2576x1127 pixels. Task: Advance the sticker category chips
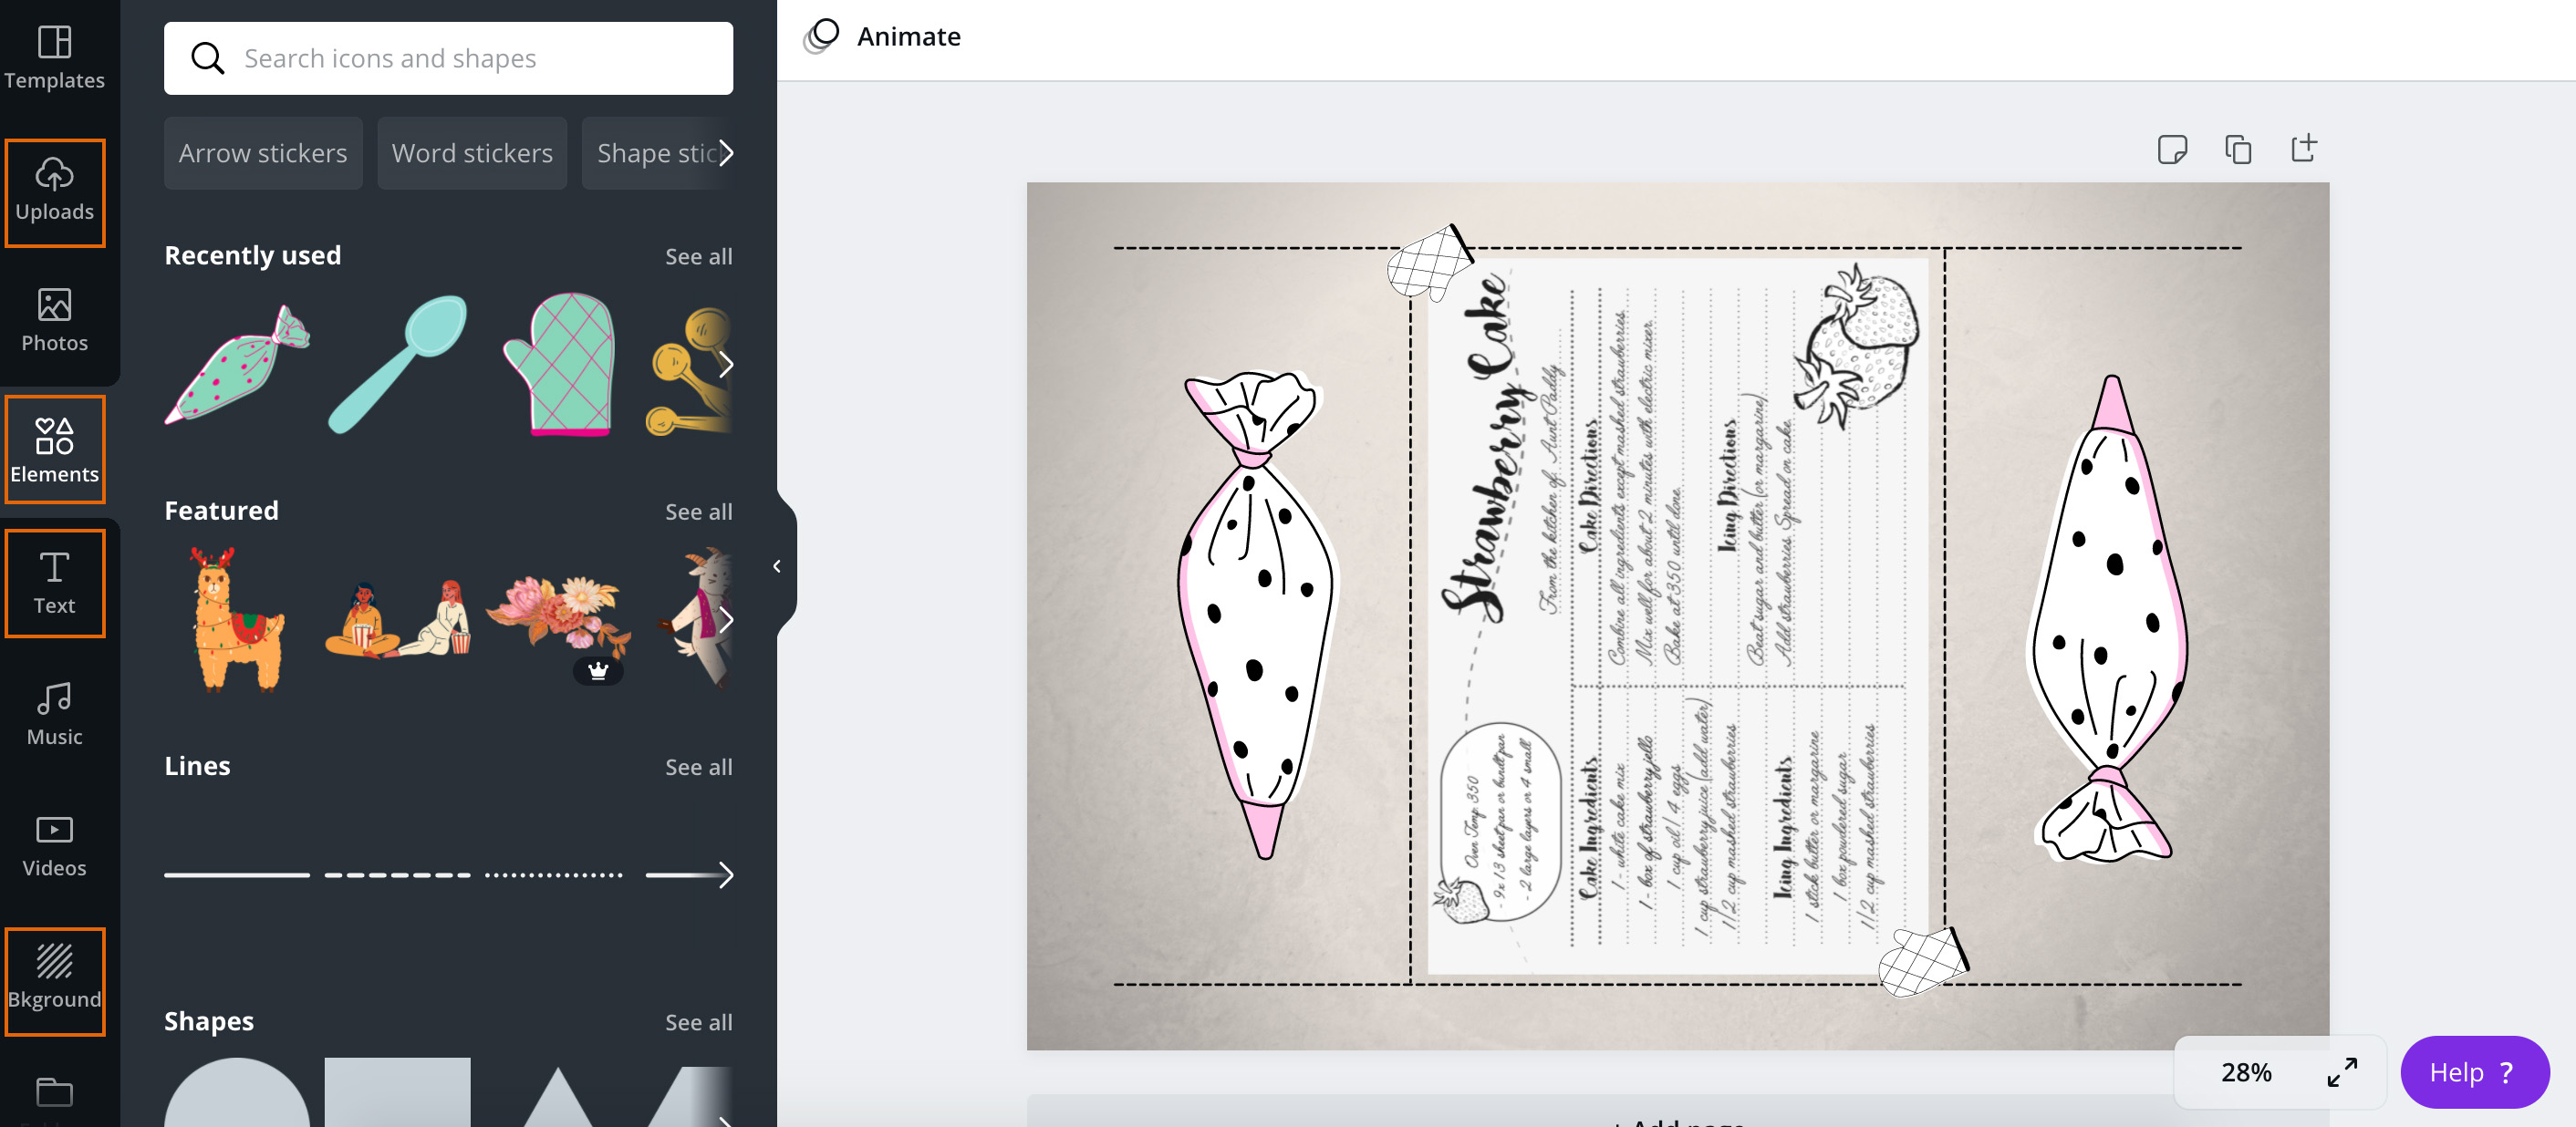(x=726, y=153)
